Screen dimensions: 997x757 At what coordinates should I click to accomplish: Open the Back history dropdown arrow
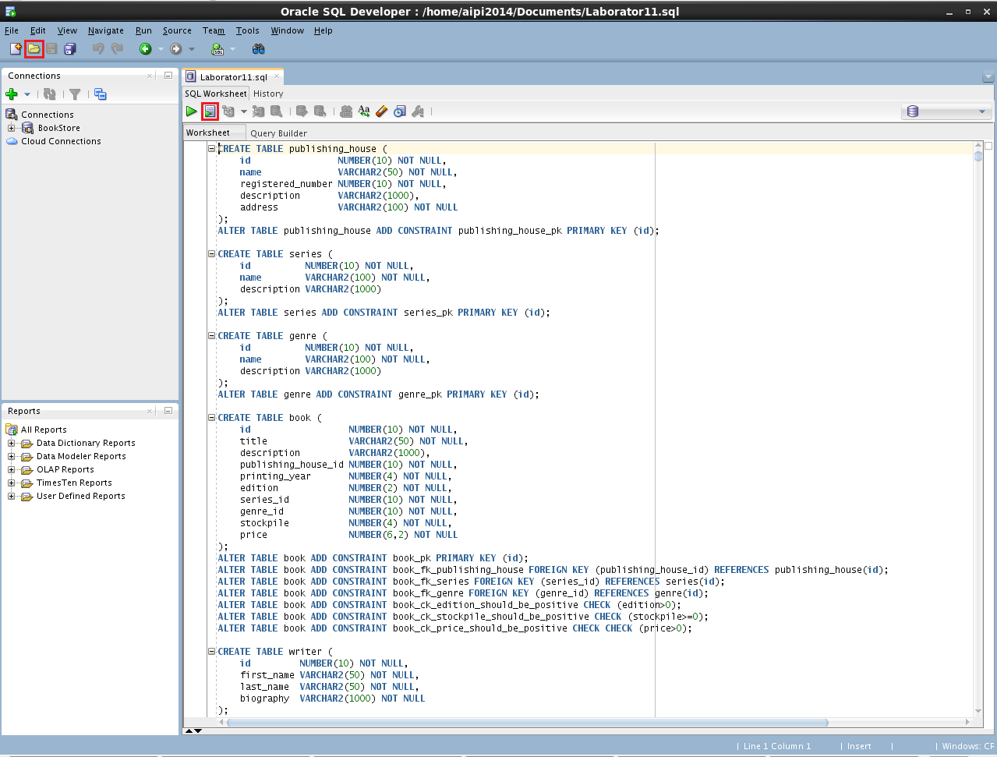tap(161, 49)
